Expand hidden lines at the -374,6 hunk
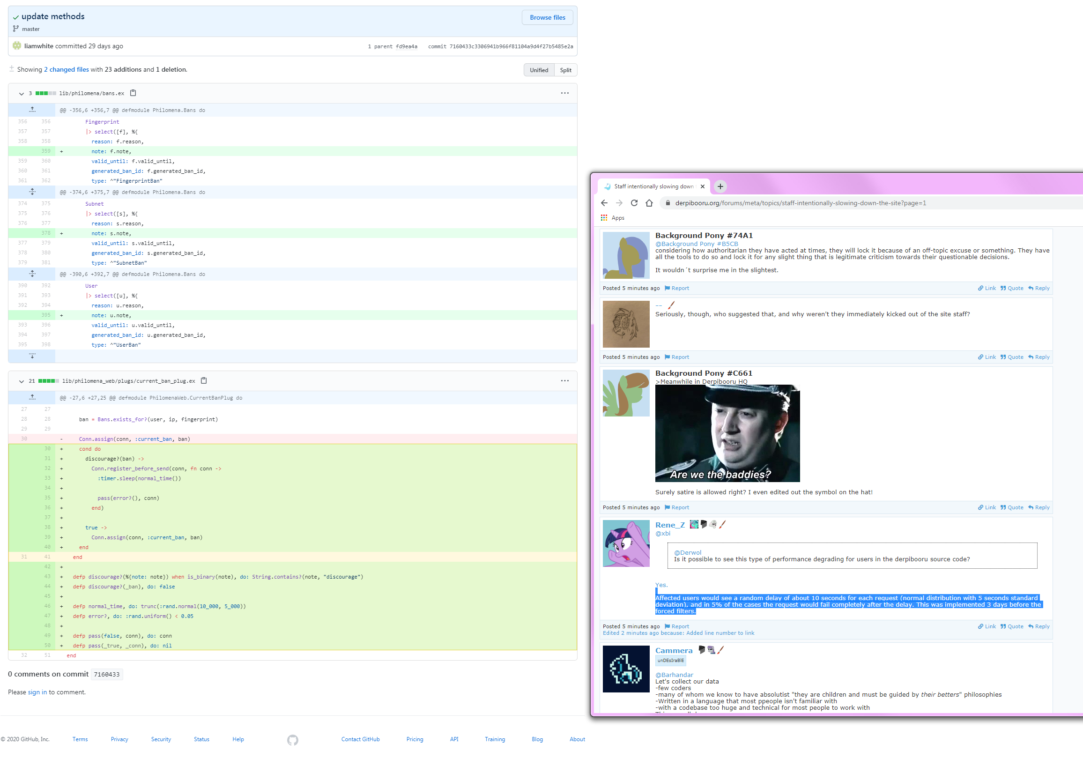This screenshot has height=766, width=1083. 32,192
